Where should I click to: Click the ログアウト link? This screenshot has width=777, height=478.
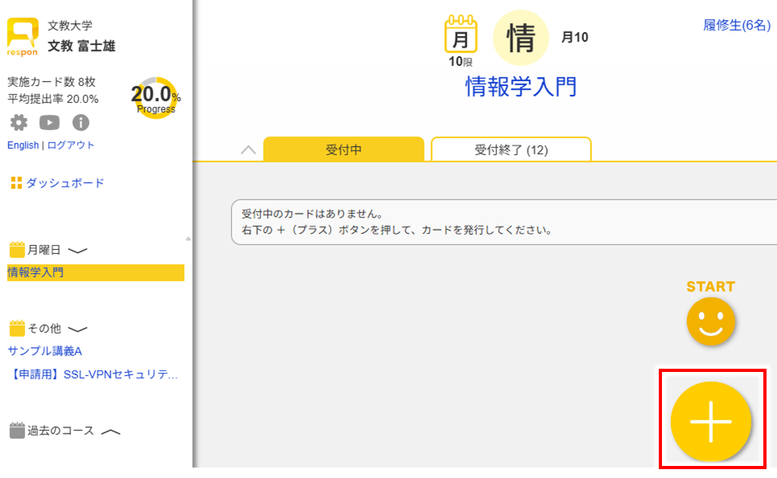[71, 145]
